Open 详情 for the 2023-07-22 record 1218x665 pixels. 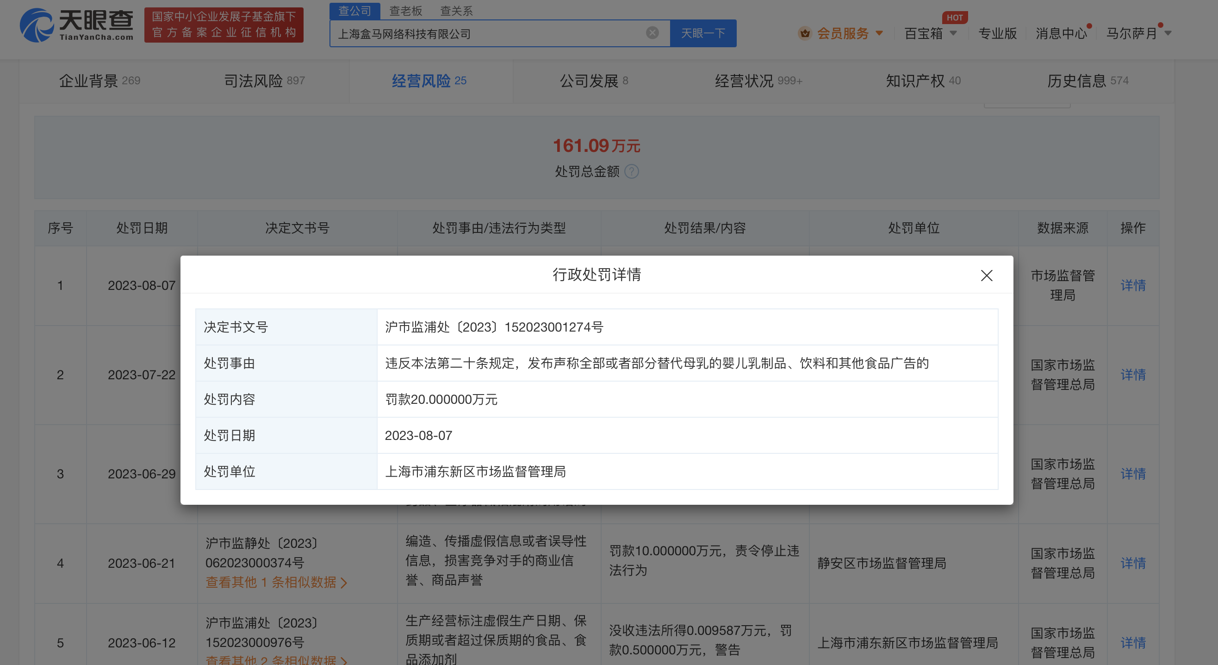[x=1132, y=374]
